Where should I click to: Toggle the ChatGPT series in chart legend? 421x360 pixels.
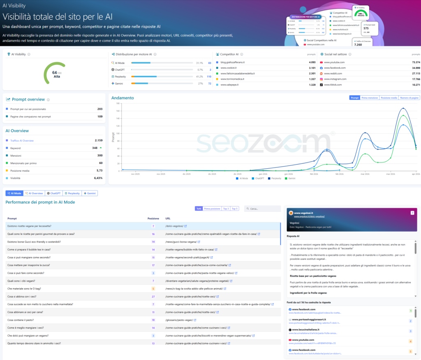point(258,179)
